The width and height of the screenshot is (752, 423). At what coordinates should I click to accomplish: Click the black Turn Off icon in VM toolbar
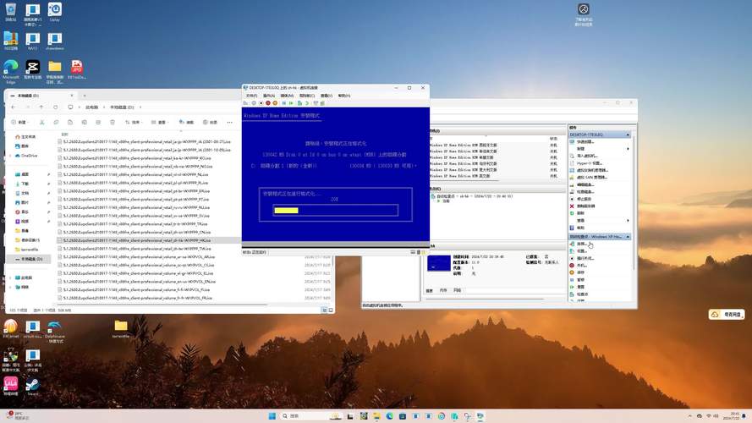point(261,103)
